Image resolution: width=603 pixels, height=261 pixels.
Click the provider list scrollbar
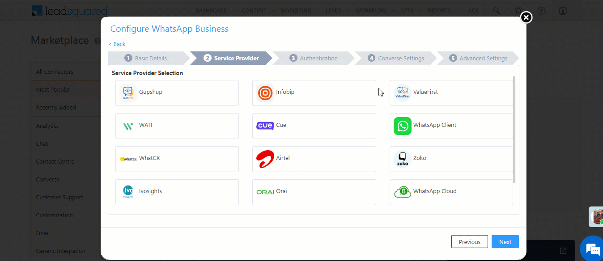pyautogui.click(x=514, y=130)
